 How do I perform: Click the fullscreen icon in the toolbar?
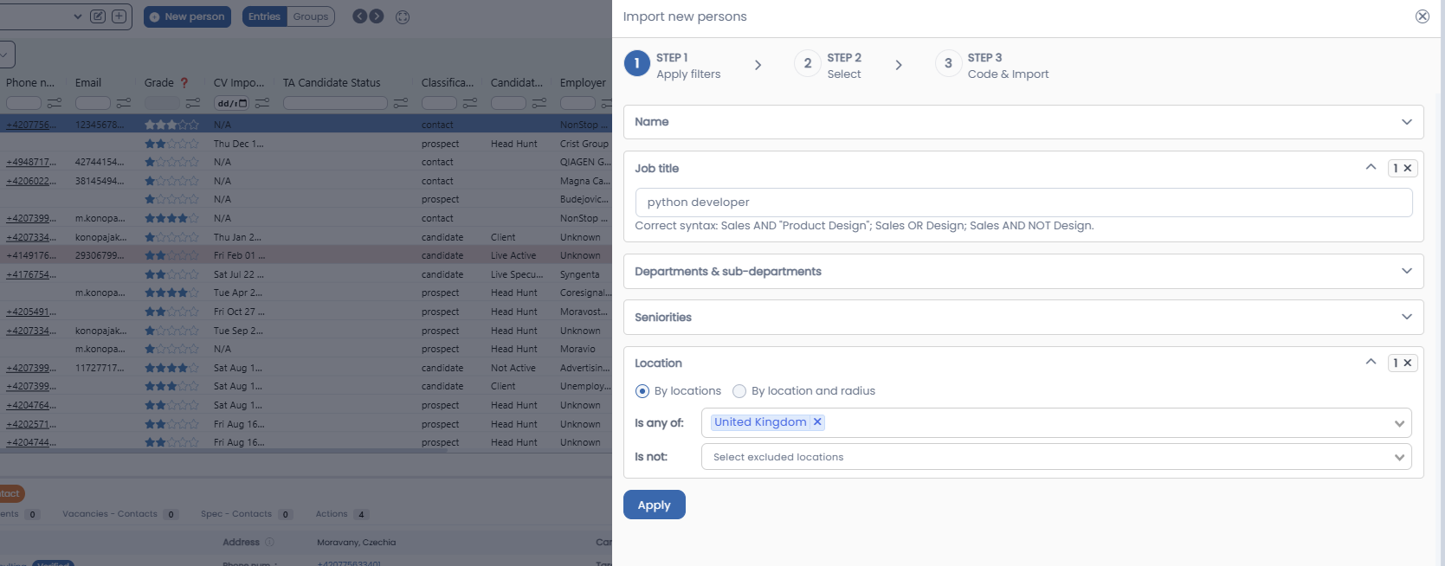[x=403, y=16]
